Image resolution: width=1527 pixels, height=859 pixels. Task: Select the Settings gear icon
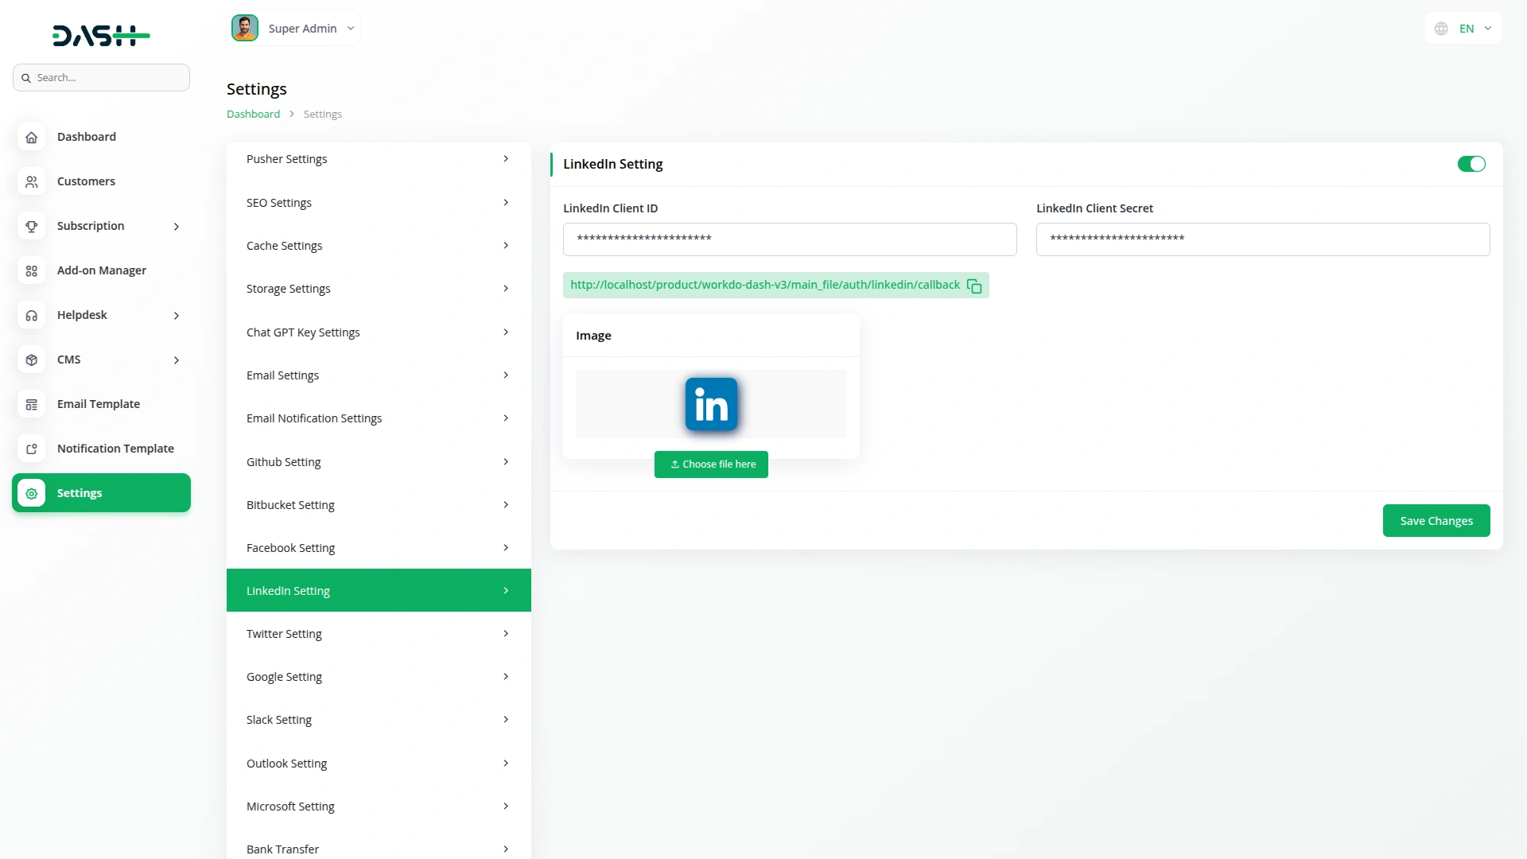31,493
